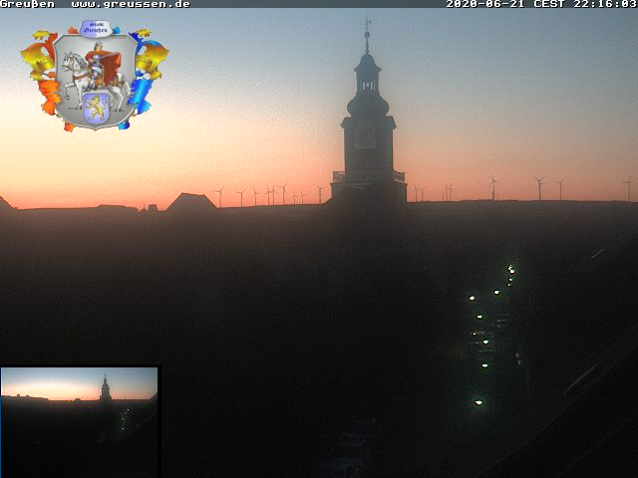Open the inset sunset thumbnail preview
This screenshot has width=638, height=478.
click(80, 422)
